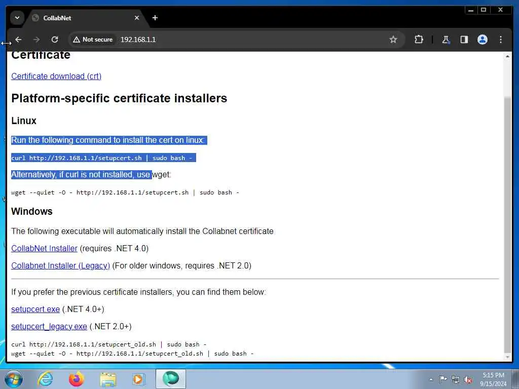Reload the current page

click(x=55, y=40)
